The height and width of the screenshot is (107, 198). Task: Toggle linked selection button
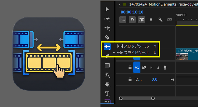point(141,20)
